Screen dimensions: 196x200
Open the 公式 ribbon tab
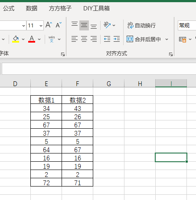pos(9,8)
